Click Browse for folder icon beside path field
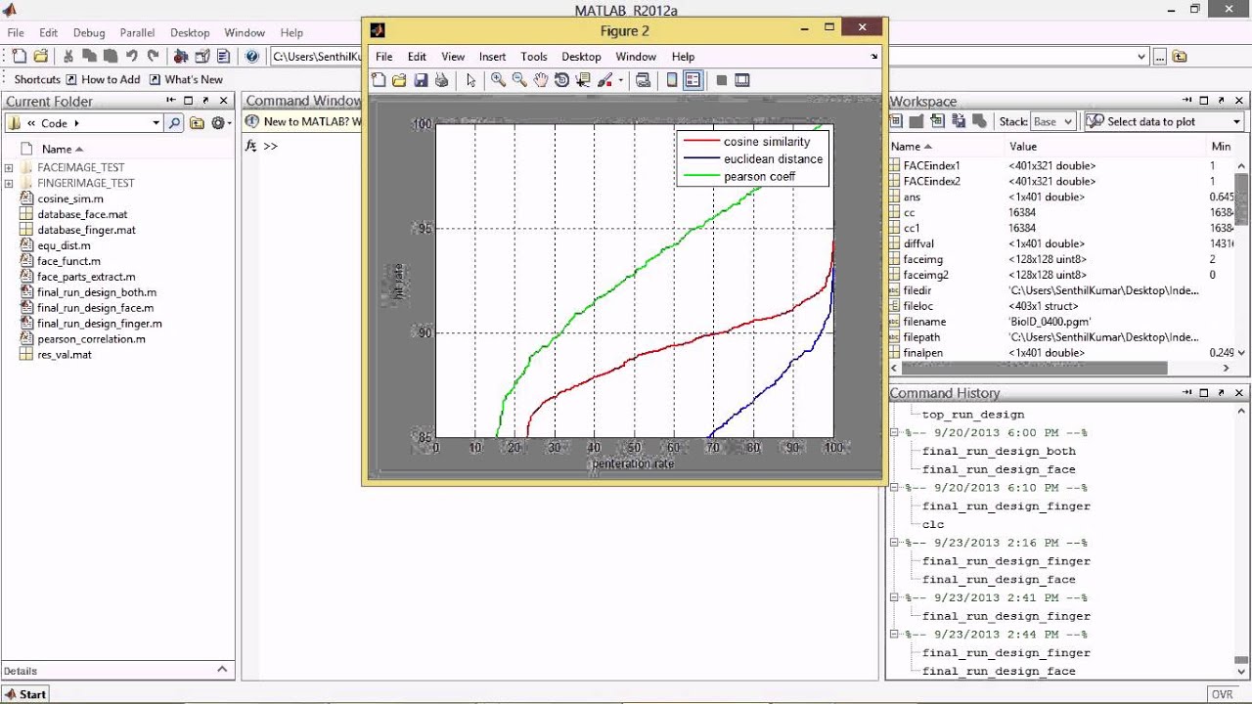The width and height of the screenshot is (1252, 704). point(1161,57)
